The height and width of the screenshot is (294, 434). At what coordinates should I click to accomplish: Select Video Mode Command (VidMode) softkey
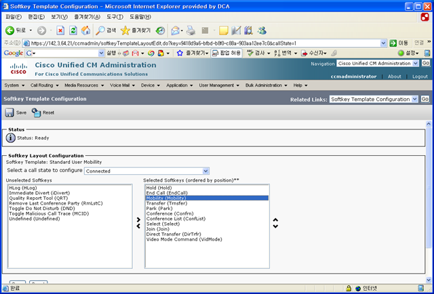click(x=184, y=239)
